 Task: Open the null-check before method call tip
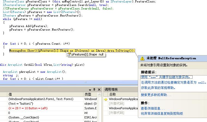173,82
